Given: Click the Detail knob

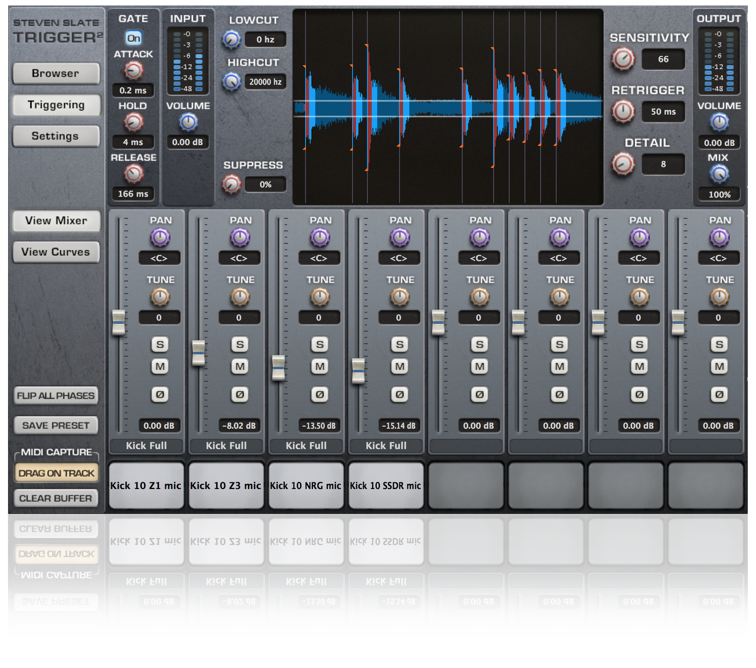Looking at the screenshot, I should tap(623, 164).
